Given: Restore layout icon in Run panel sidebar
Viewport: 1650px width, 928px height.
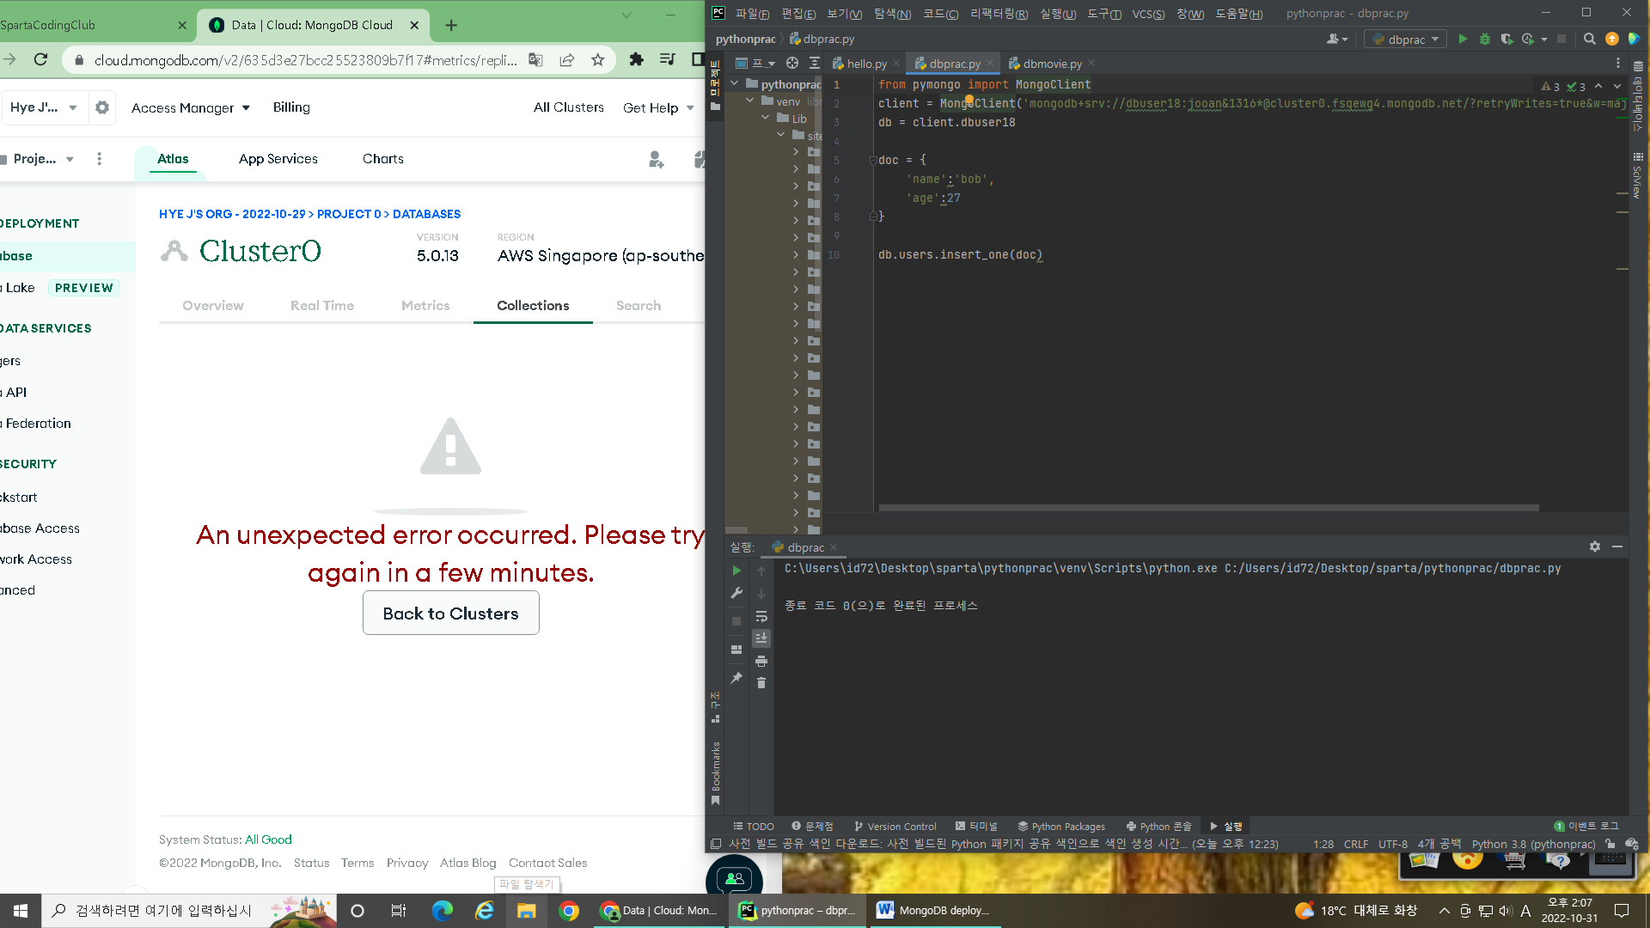Looking at the screenshot, I should (736, 650).
